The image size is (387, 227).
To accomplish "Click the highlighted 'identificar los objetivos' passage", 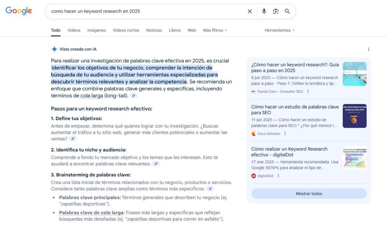I will pos(134,75).
